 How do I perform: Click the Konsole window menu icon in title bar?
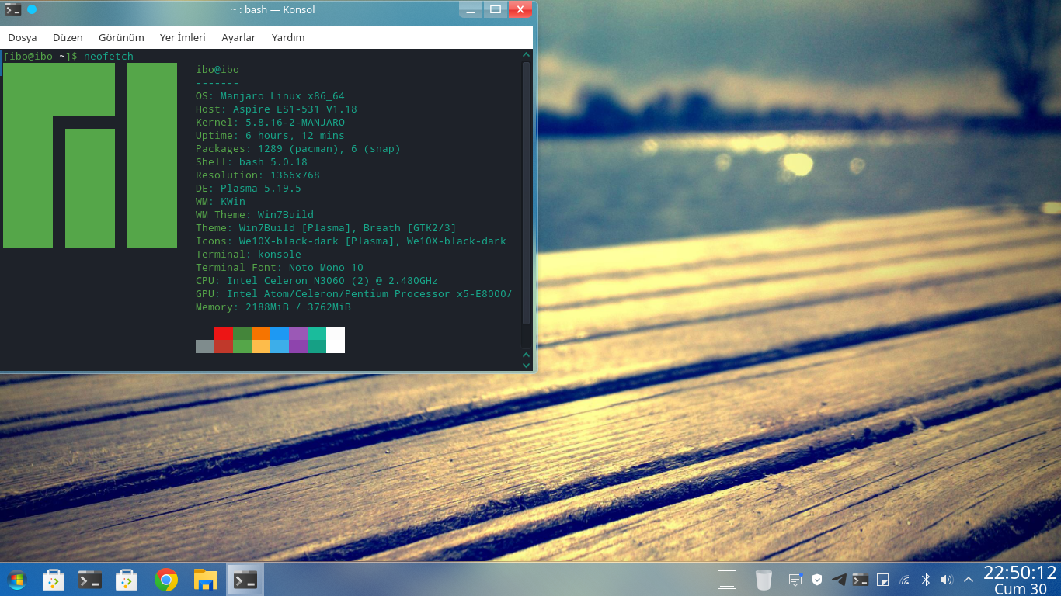(x=13, y=10)
